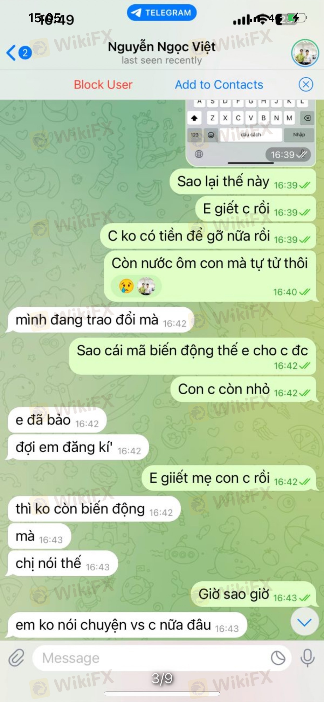Open the paperclip attachment icon
The image size is (324, 702).
click(16, 658)
